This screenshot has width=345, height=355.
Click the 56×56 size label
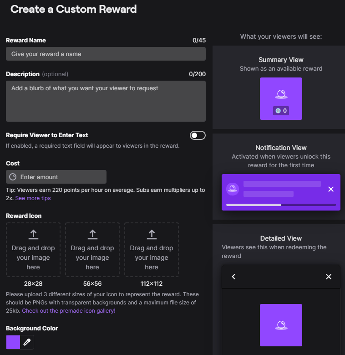click(92, 284)
